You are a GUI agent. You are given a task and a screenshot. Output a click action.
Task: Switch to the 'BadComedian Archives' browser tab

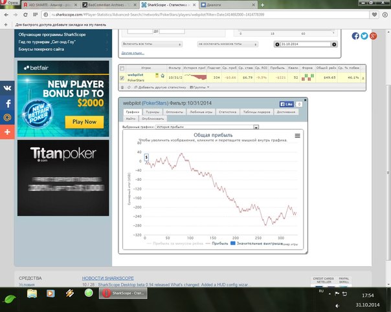[x=109, y=5]
